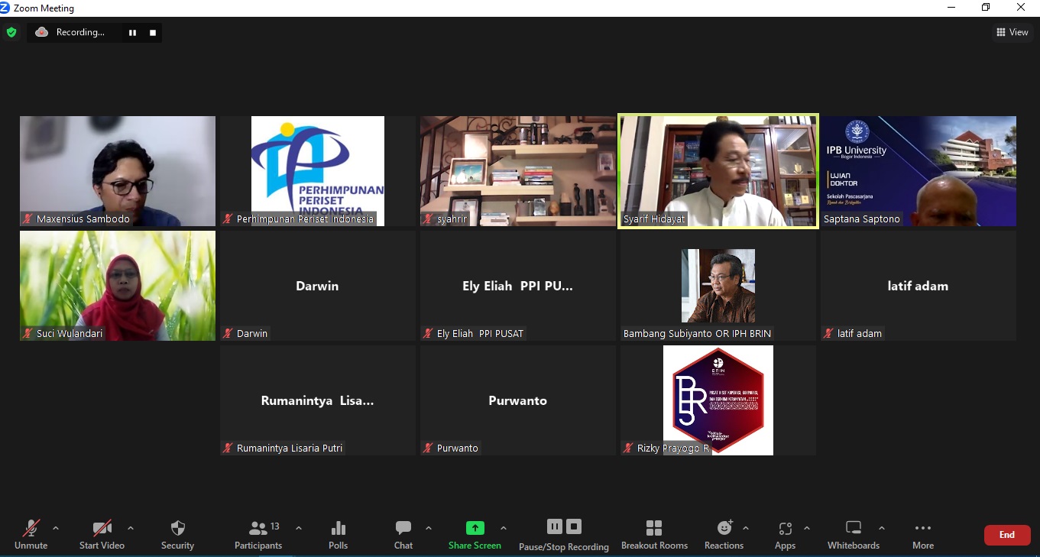Restore down the Zoom window
Image resolution: width=1040 pixels, height=557 pixels.
[986, 8]
